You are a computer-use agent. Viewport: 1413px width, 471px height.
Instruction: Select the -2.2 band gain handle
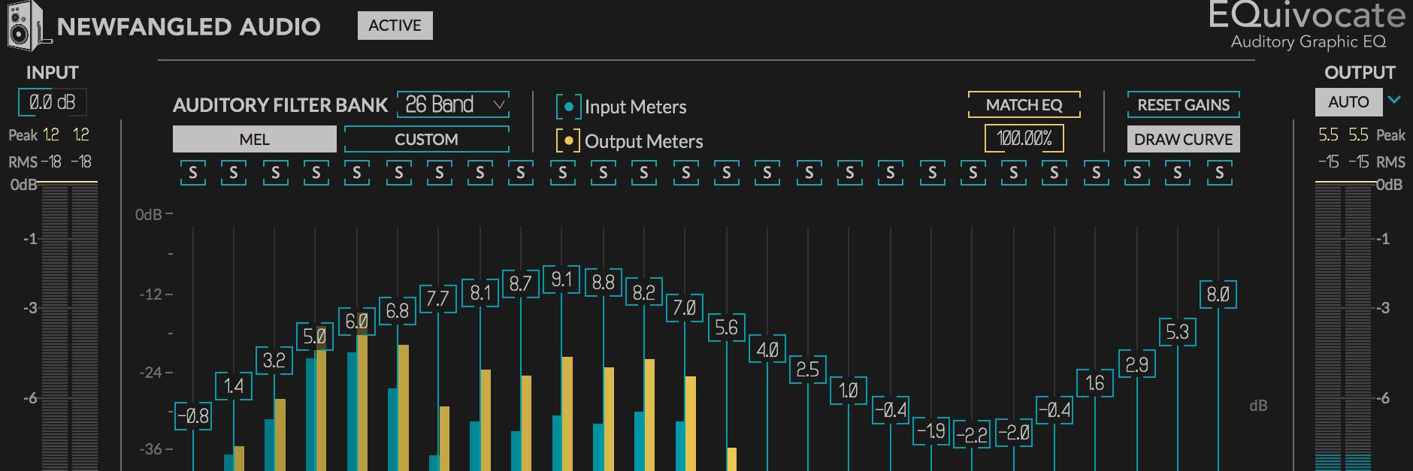click(973, 434)
